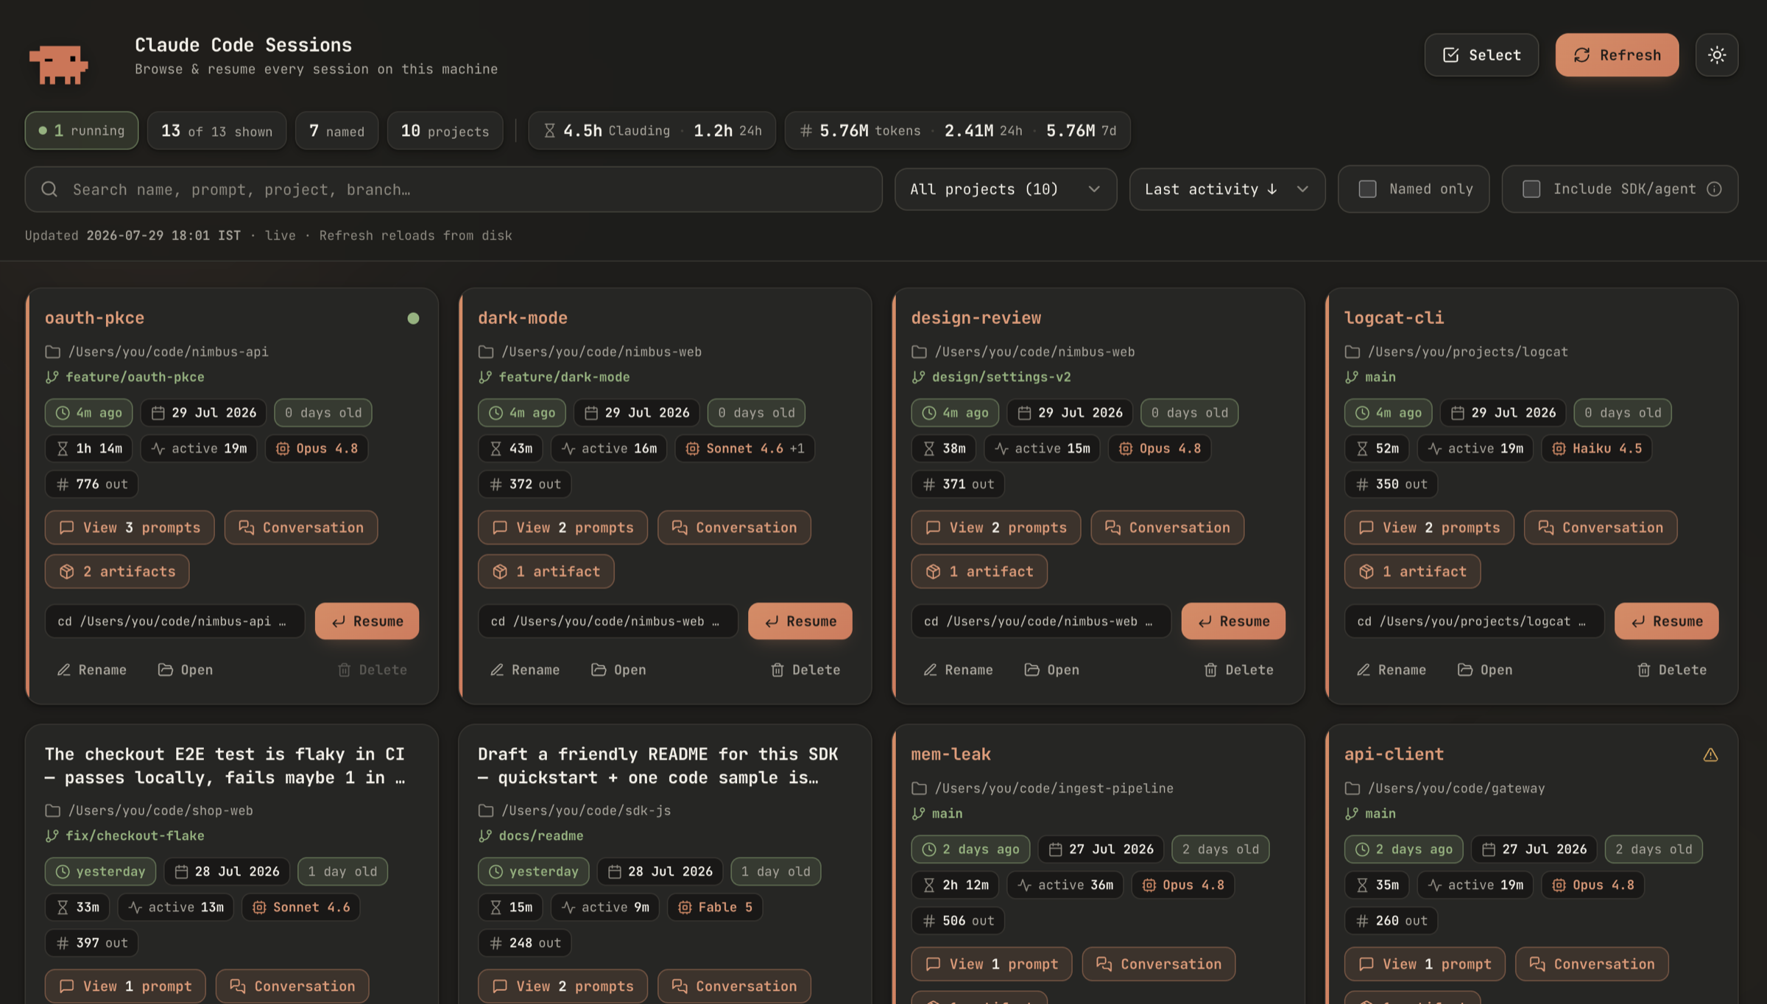Click the folder icon next to /Users/you/code/nimbus-api
Screen dimensions: 1767x1004
[x=52, y=352]
